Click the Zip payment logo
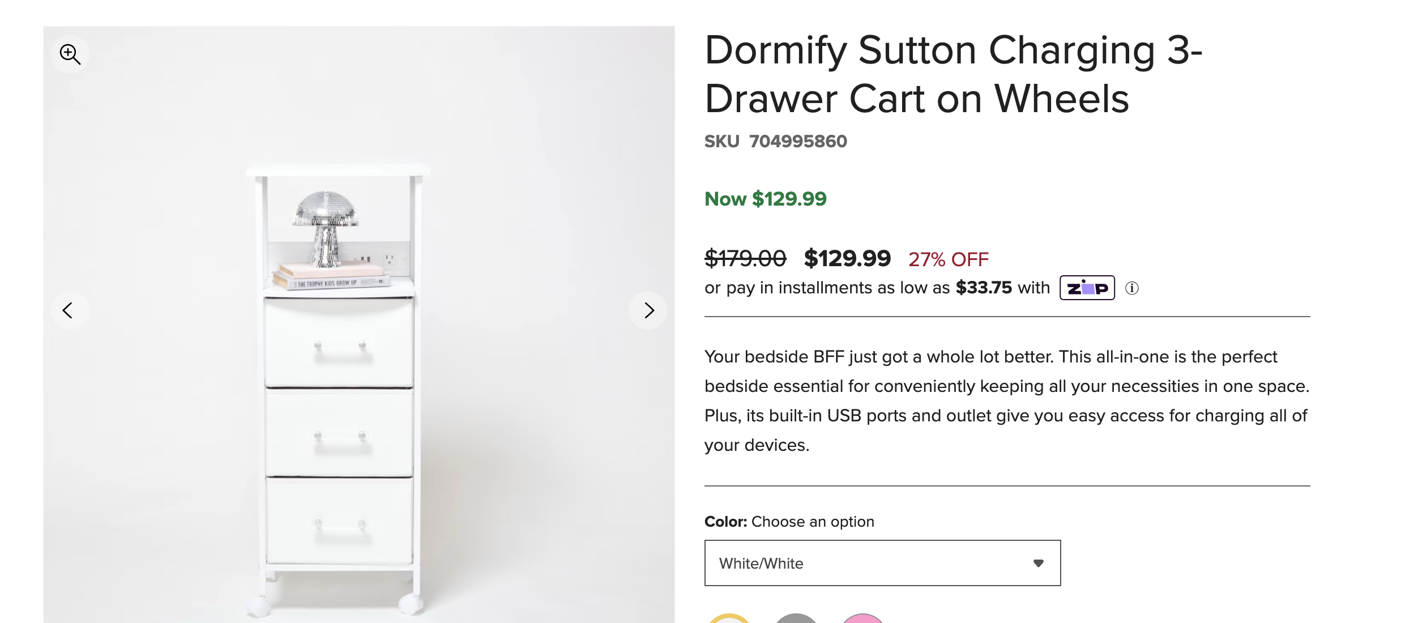Screen dimensions: 1401x623 pyautogui.click(x=1087, y=288)
